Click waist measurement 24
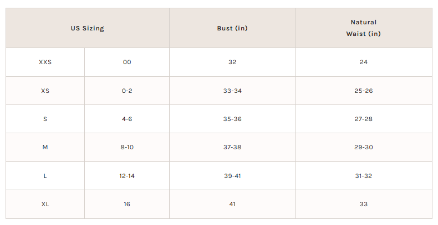 pos(363,62)
